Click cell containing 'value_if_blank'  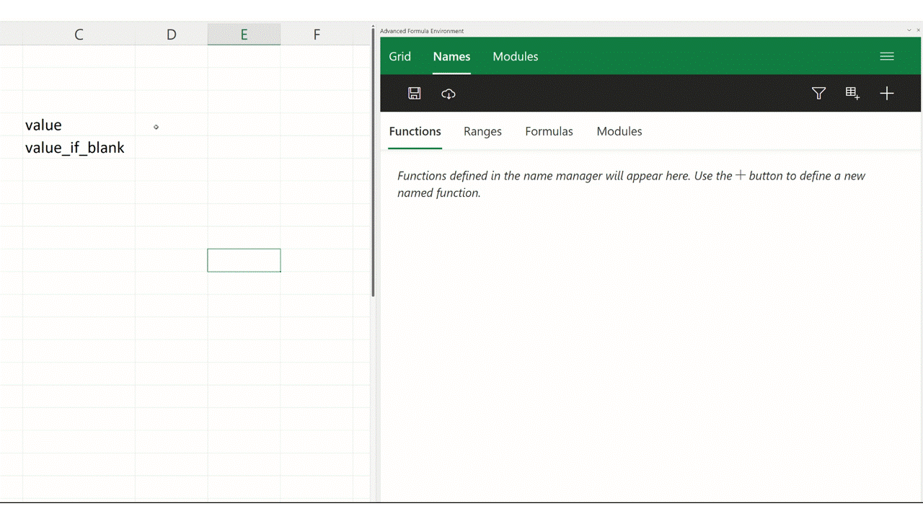coord(79,147)
